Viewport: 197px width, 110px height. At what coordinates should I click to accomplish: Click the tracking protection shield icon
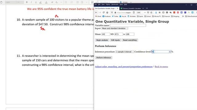tap(112, 13)
